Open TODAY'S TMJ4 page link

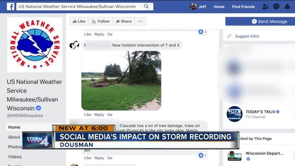[x=260, y=112]
